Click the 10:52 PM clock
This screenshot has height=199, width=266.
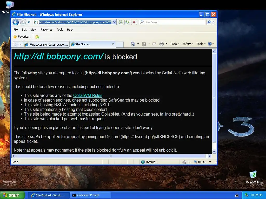tap(256, 195)
